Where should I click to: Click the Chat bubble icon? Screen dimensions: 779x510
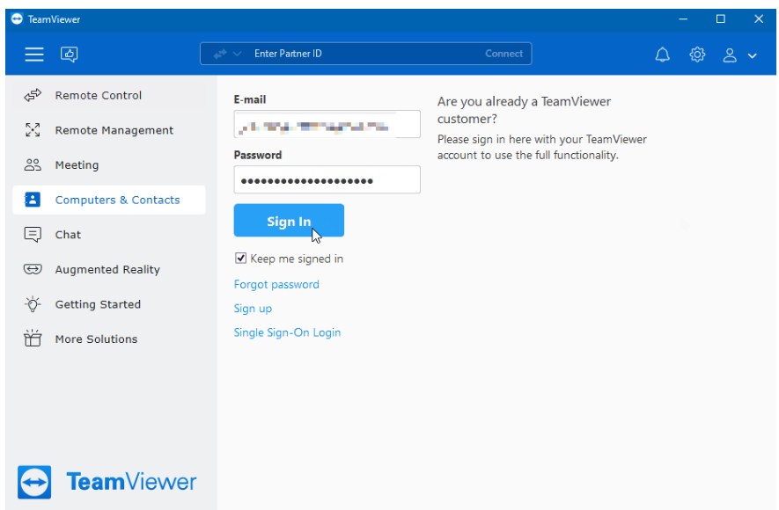coord(33,234)
